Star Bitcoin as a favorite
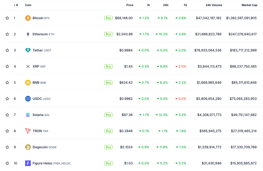 [7, 18]
